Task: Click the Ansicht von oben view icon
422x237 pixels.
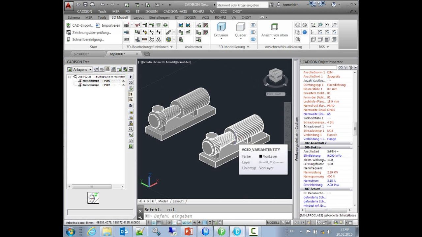Action: pyautogui.click(x=274, y=27)
